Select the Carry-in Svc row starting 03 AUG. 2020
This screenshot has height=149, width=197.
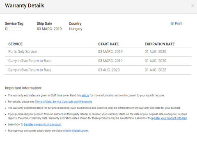(98, 70)
